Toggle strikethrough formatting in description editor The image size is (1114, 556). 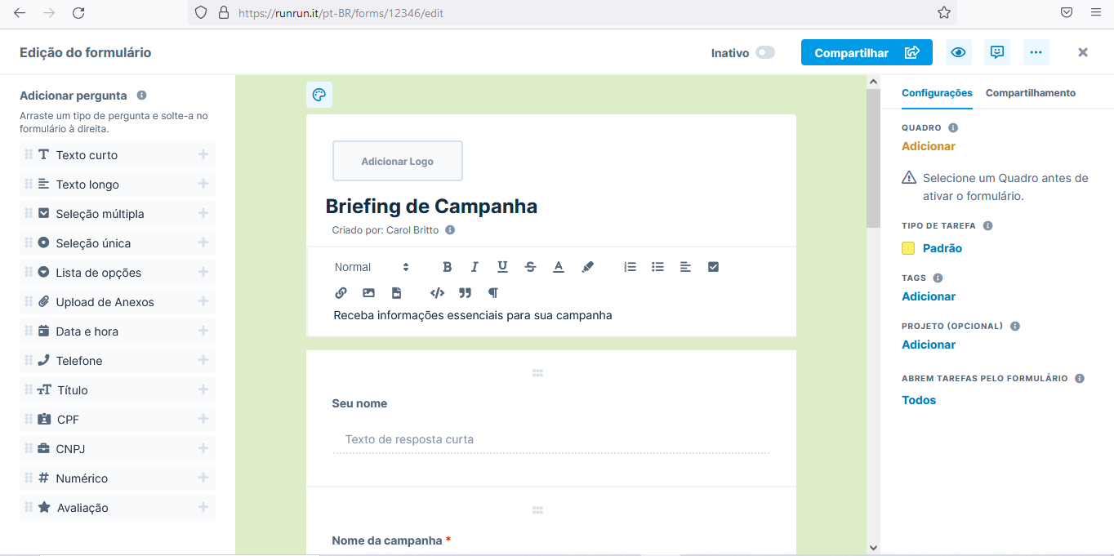point(531,267)
